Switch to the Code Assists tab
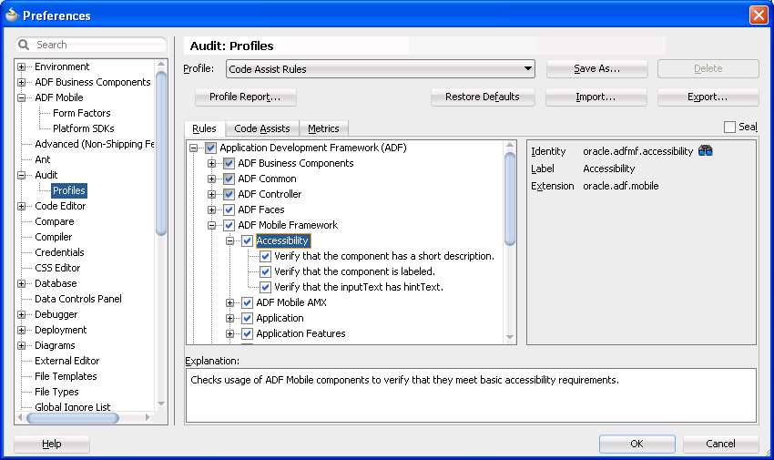This screenshot has width=774, height=460. pyautogui.click(x=262, y=128)
